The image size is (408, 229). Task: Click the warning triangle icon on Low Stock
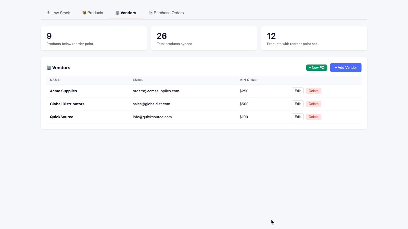point(48,13)
